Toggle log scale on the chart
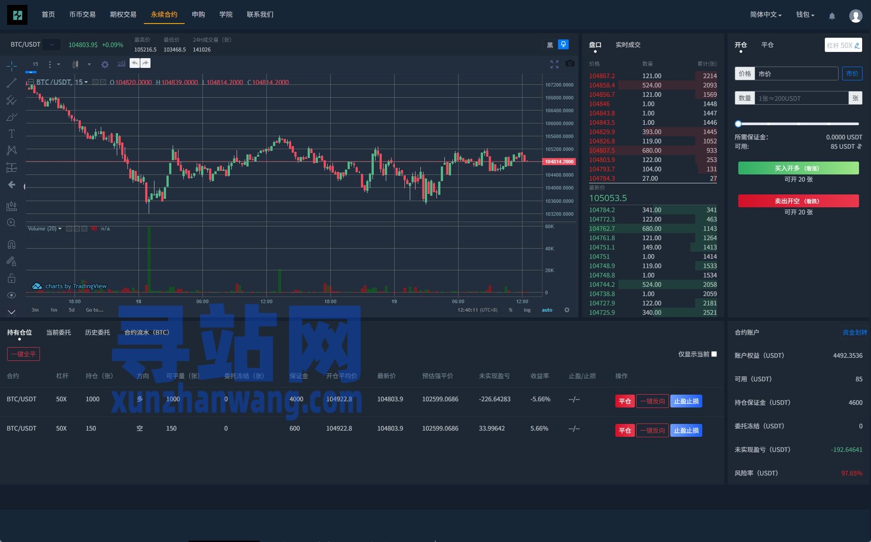Screen dimensions: 871x542 tap(527, 310)
